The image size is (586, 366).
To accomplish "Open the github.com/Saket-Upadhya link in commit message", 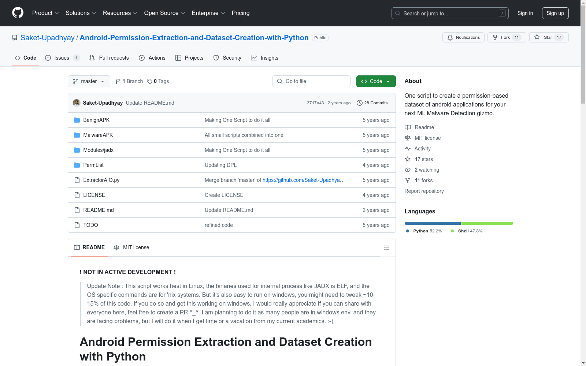I will [x=304, y=180].
